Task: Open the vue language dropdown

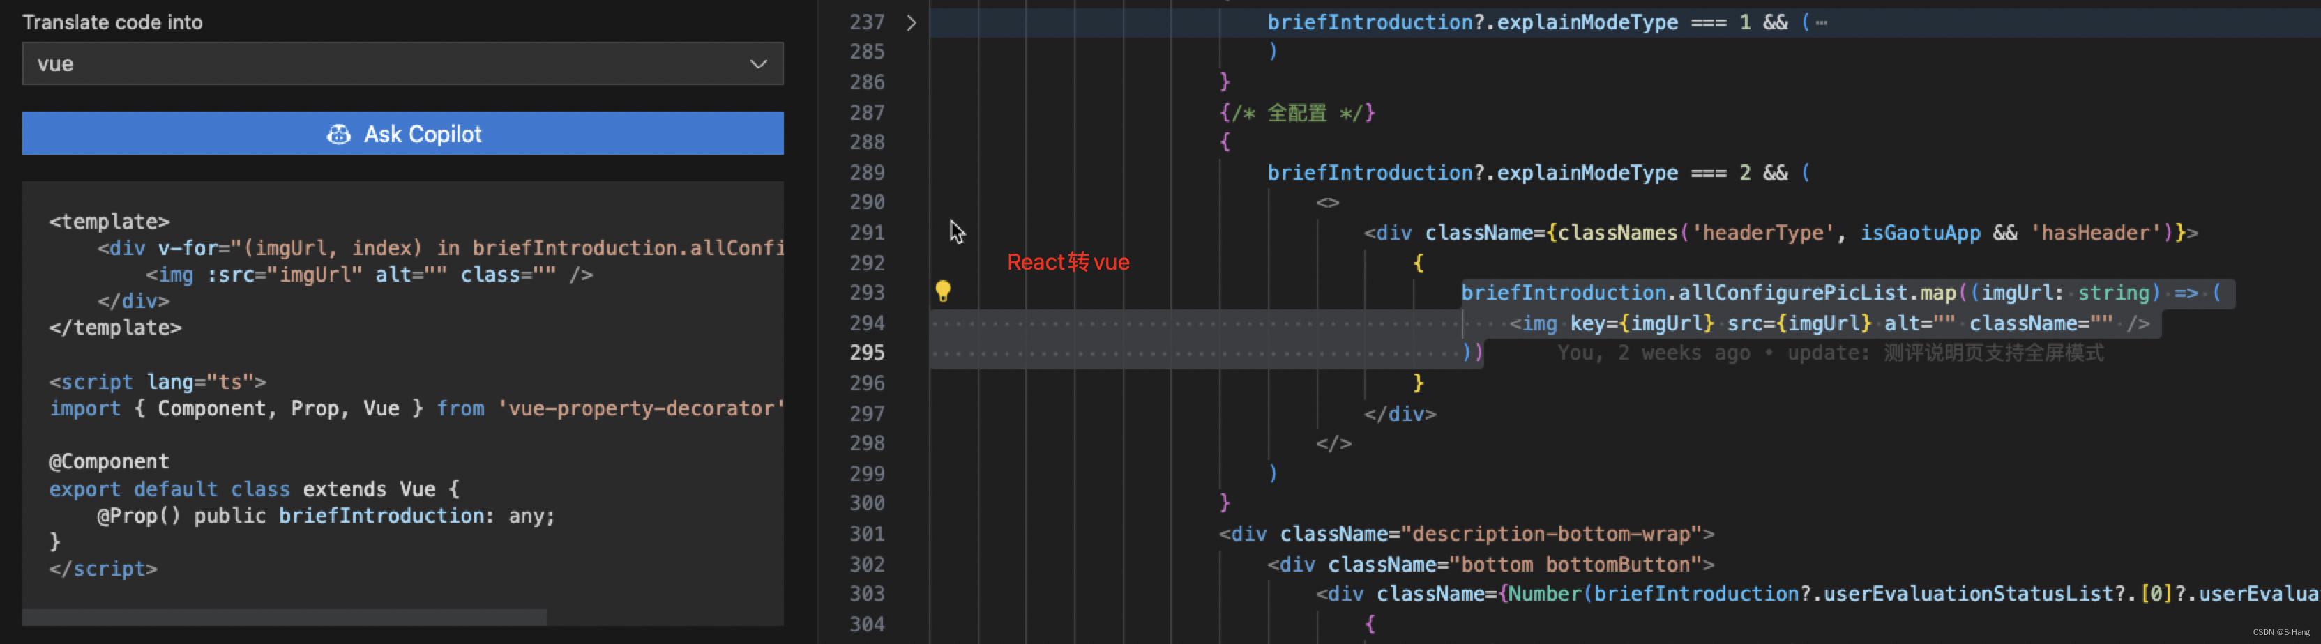Action: (x=402, y=64)
